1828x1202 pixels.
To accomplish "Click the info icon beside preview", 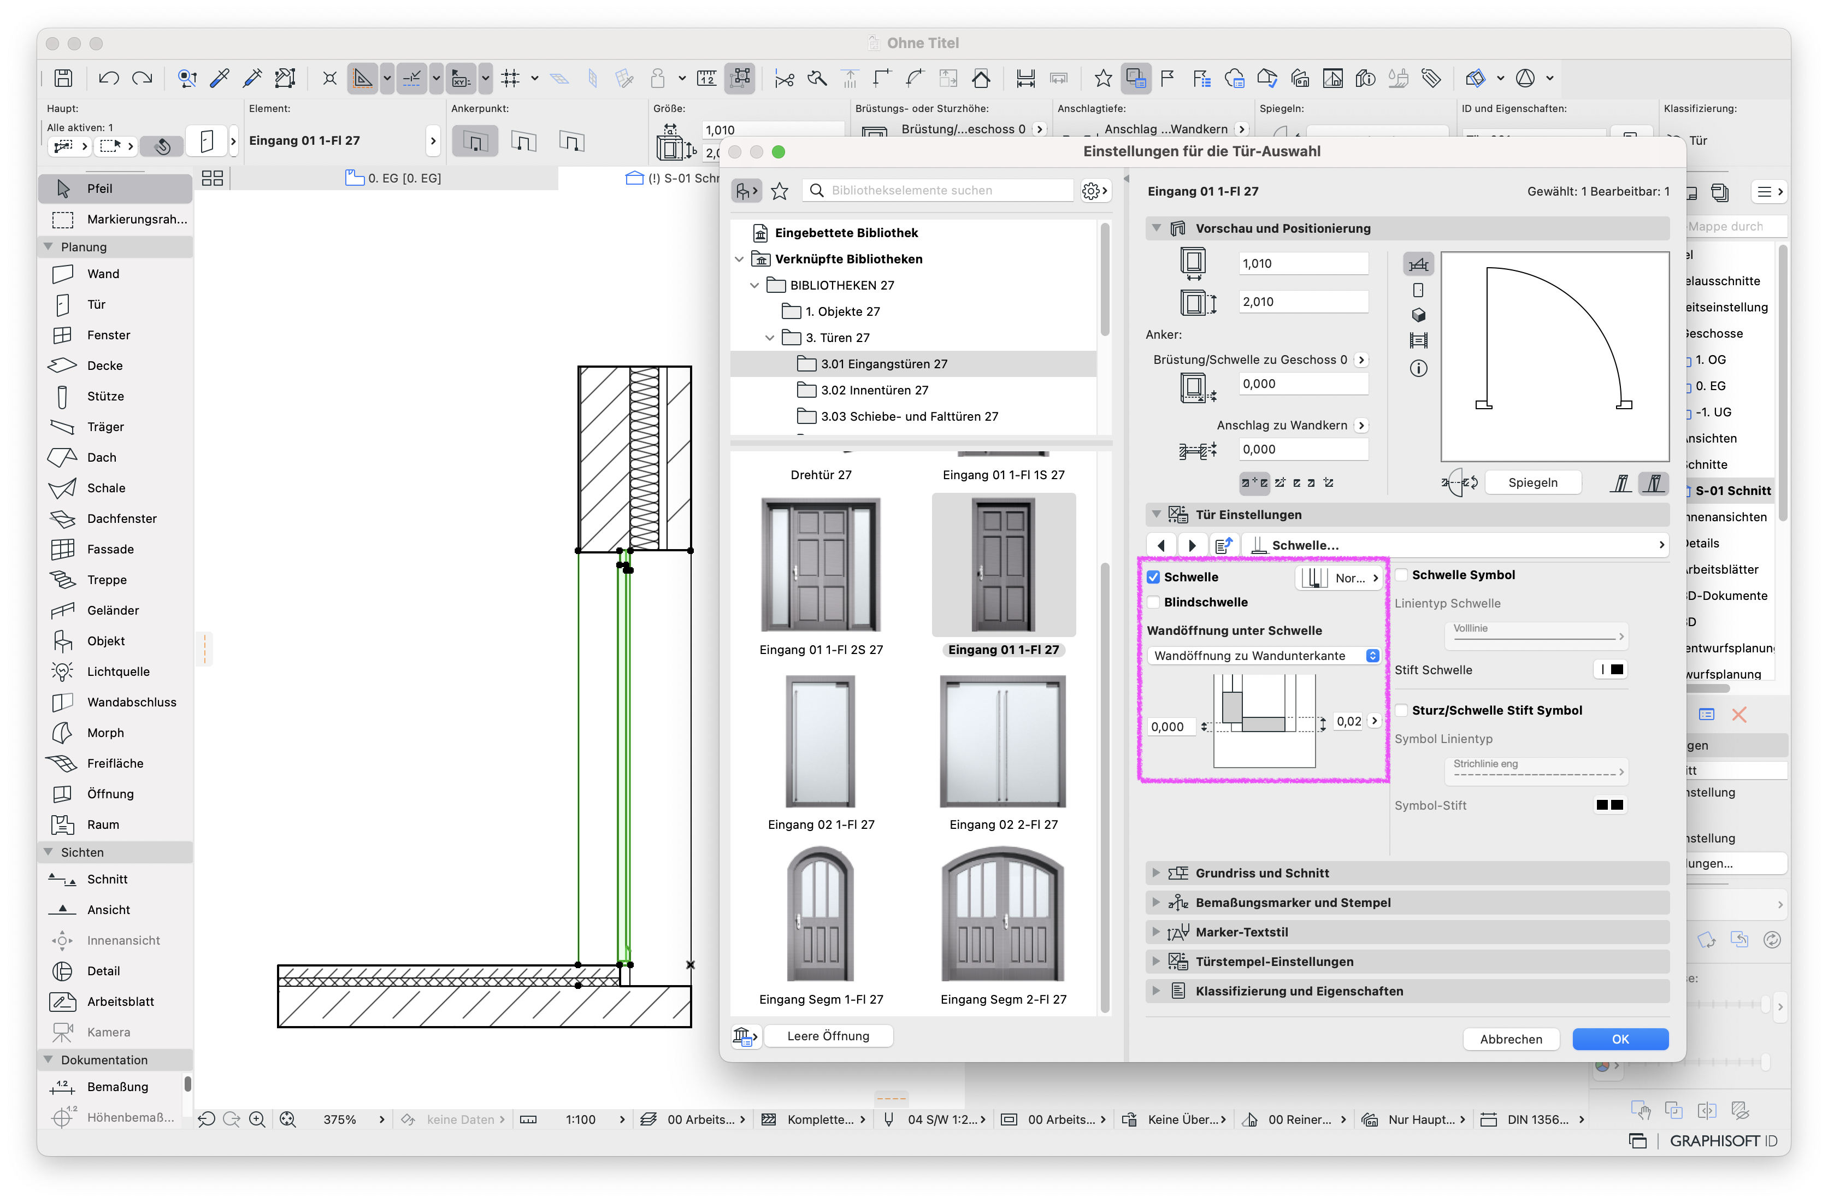I will 1419,369.
